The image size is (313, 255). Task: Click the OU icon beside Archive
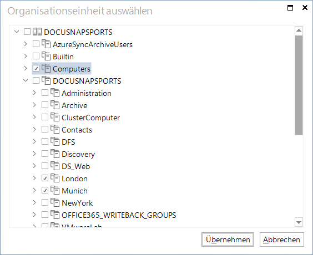coord(55,105)
